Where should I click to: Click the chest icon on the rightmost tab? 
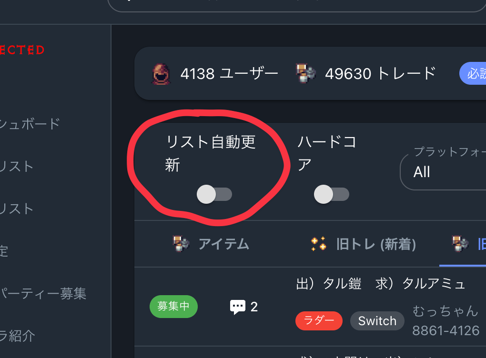460,244
